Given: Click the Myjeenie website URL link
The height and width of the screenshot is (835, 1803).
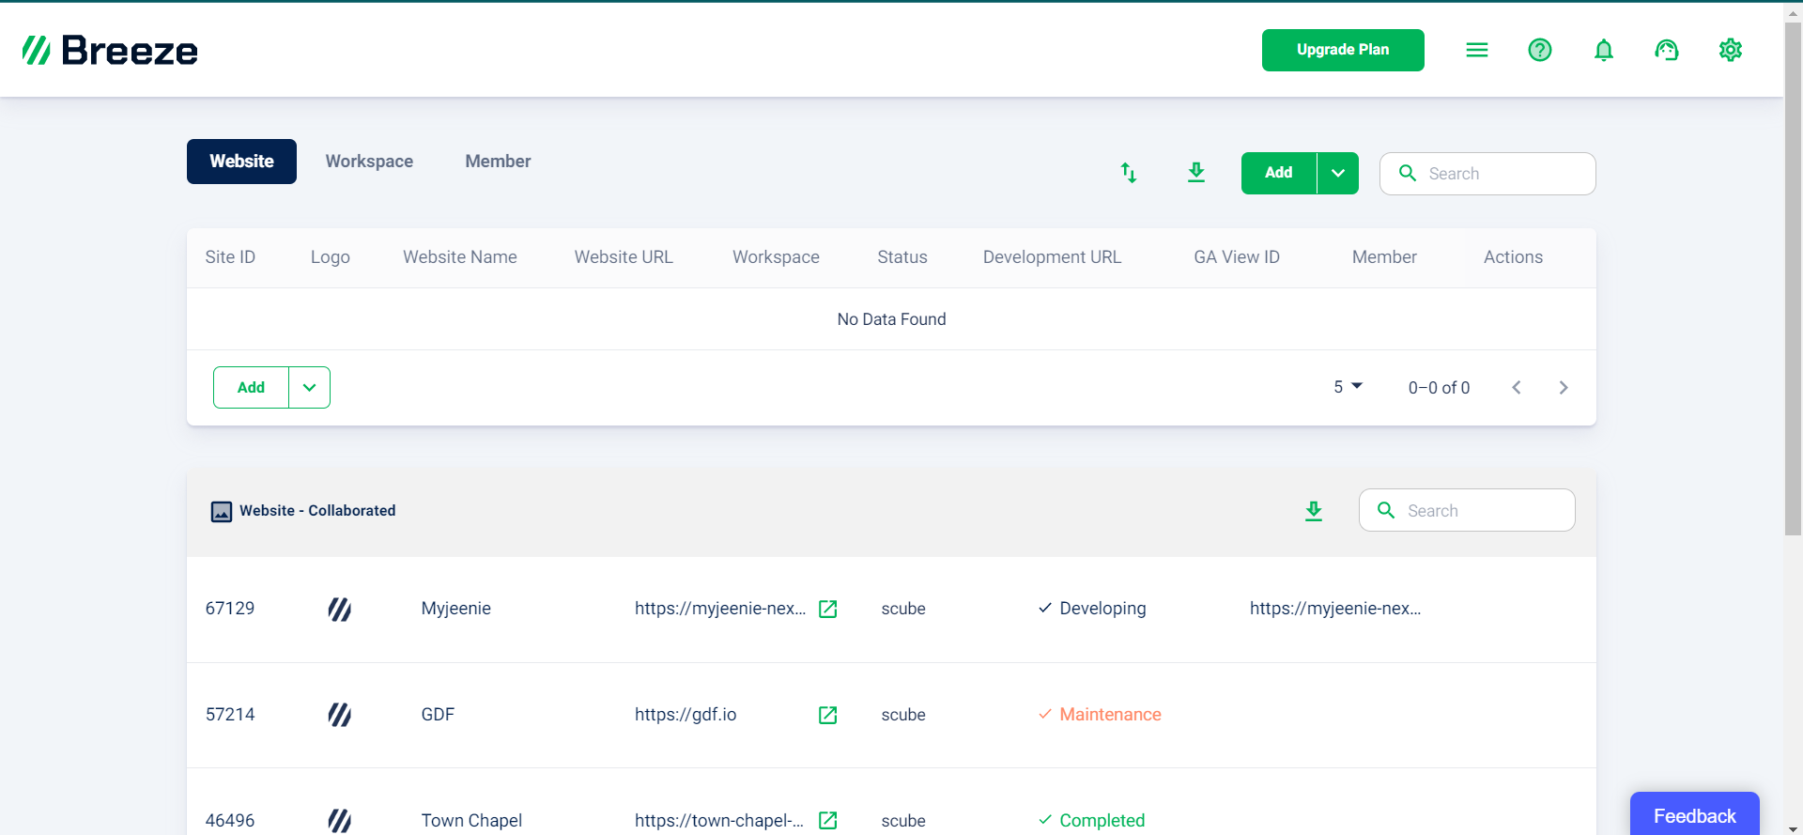Looking at the screenshot, I should tap(720, 609).
